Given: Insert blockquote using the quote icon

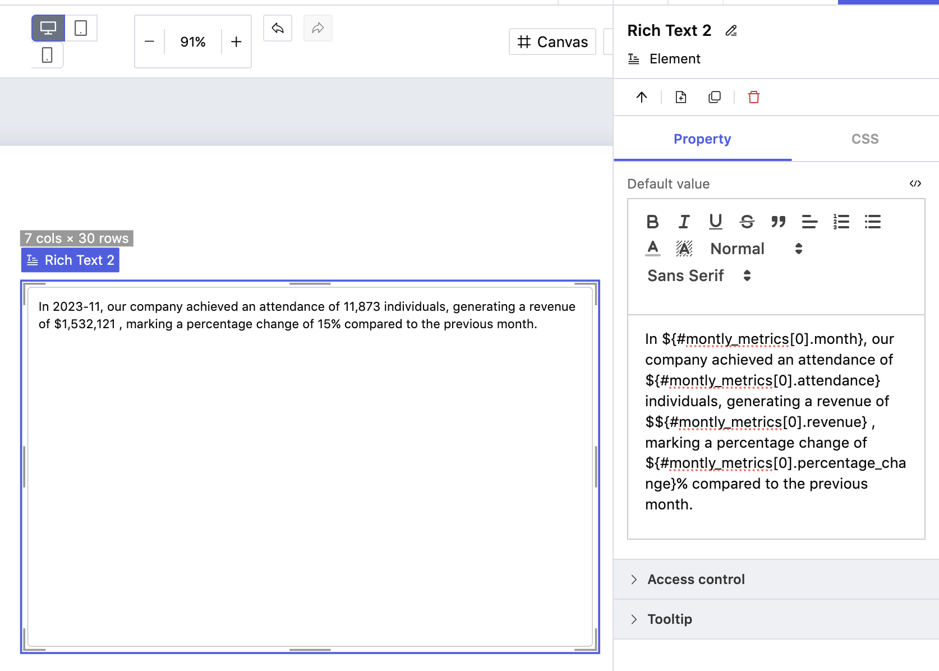Looking at the screenshot, I should pos(778,222).
